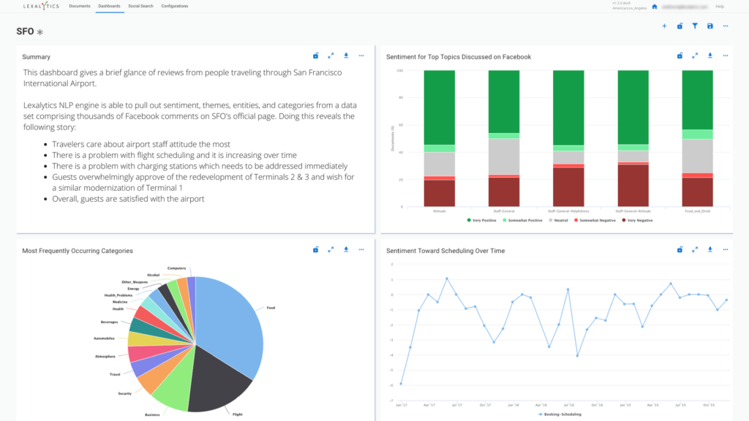Screen dimensions: 749x421
Task: Expand Most Frequently Occurring Categories fullscreen
Action: (331, 250)
